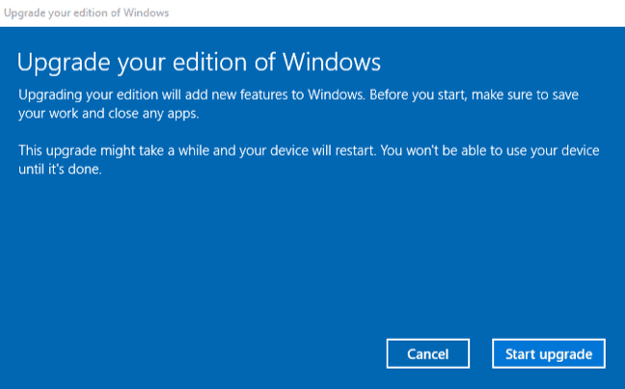
Task: Click the paragraph starting 'This upgrade might take a while'
Action: pyautogui.click(x=309, y=159)
